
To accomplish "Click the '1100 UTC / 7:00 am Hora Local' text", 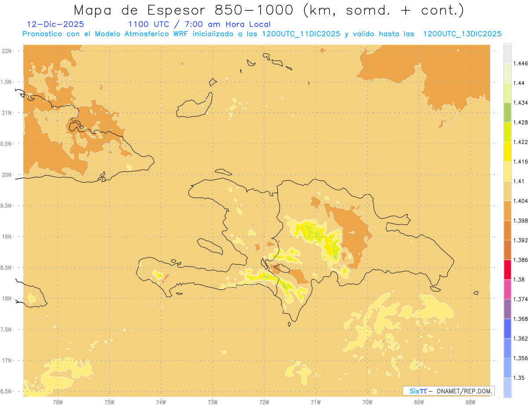I will [x=199, y=24].
